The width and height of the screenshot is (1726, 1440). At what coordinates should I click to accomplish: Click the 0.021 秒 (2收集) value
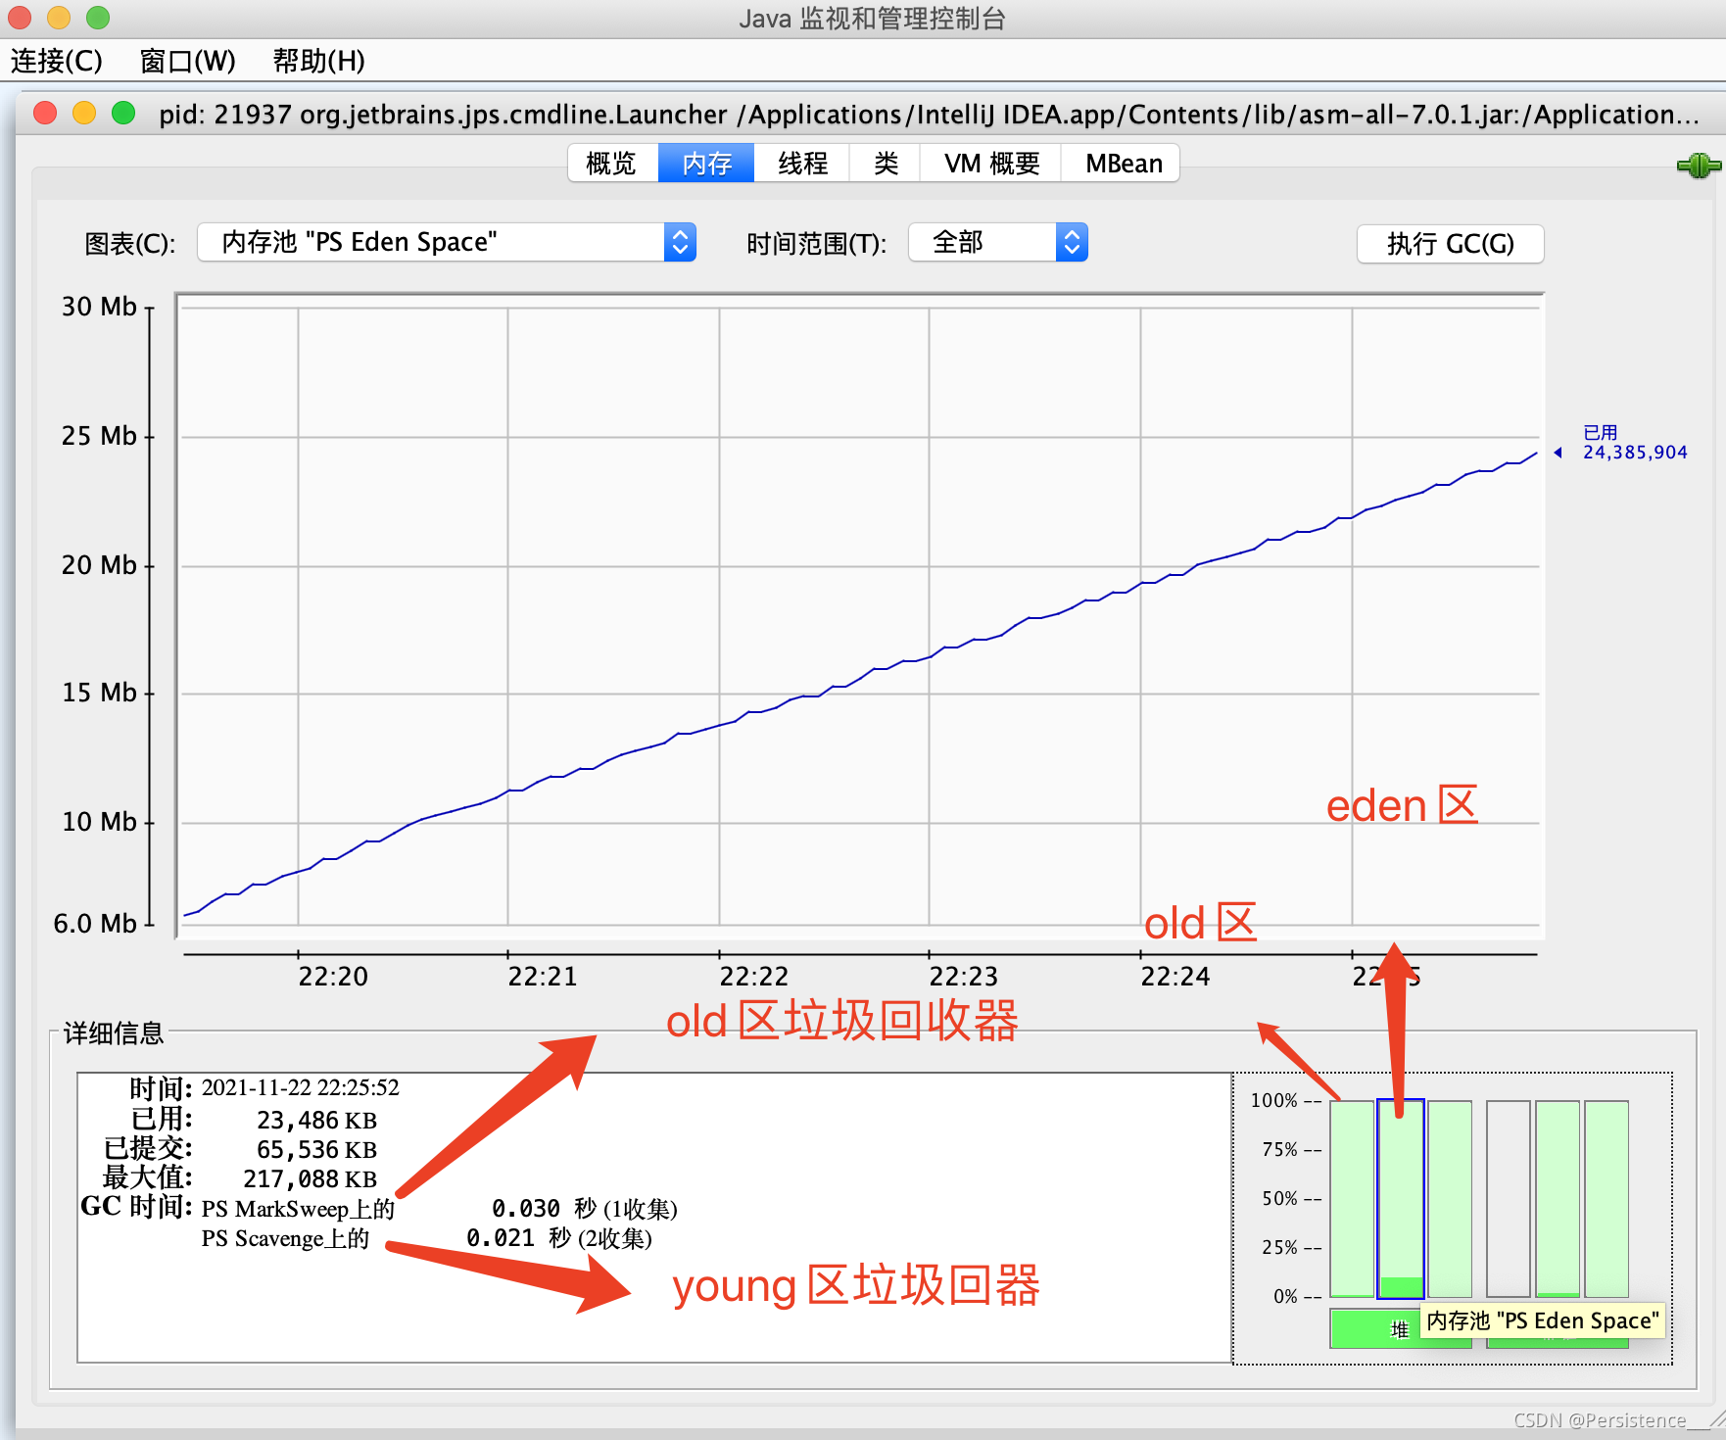pos(559,1238)
